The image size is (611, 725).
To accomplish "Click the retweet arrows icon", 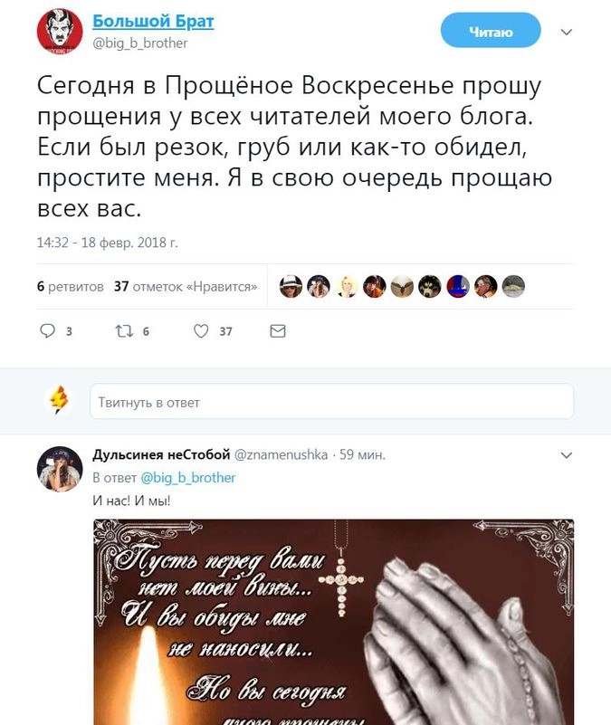I will [x=124, y=330].
